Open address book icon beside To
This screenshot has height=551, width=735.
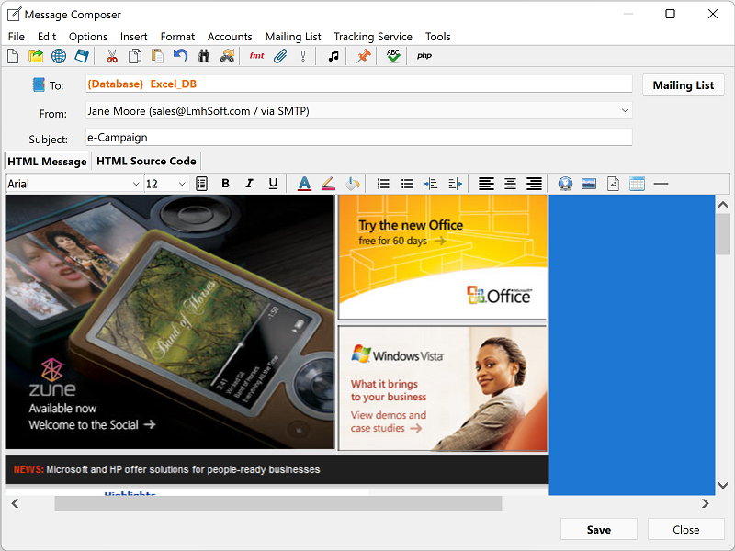tap(39, 84)
